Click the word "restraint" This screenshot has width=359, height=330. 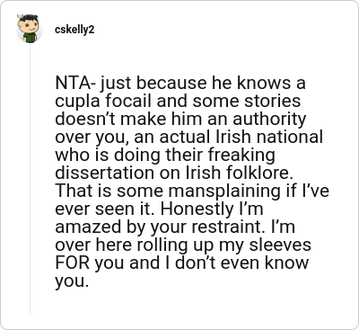tap(229, 227)
